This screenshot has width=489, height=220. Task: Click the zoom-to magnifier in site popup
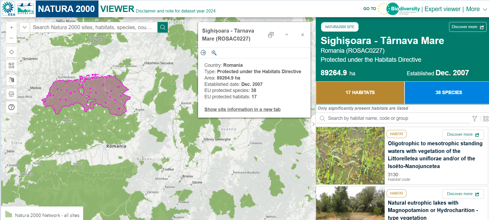(214, 53)
